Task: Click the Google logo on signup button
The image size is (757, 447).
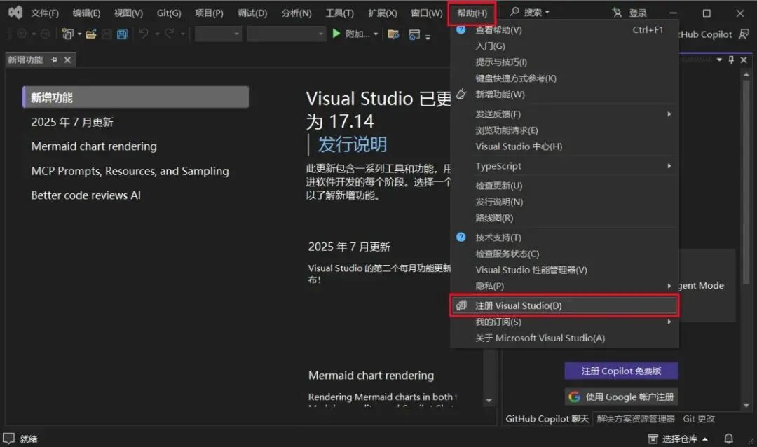Action: 574,397
